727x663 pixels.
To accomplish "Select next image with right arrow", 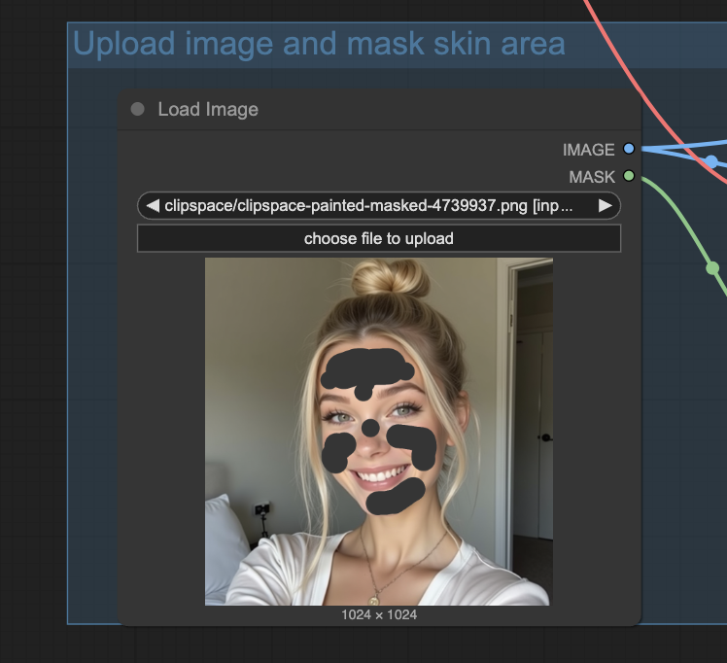I will tap(606, 205).
